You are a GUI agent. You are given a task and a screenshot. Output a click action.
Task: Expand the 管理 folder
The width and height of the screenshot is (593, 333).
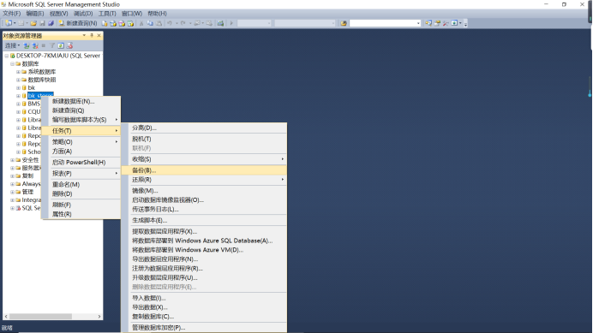point(12,192)
